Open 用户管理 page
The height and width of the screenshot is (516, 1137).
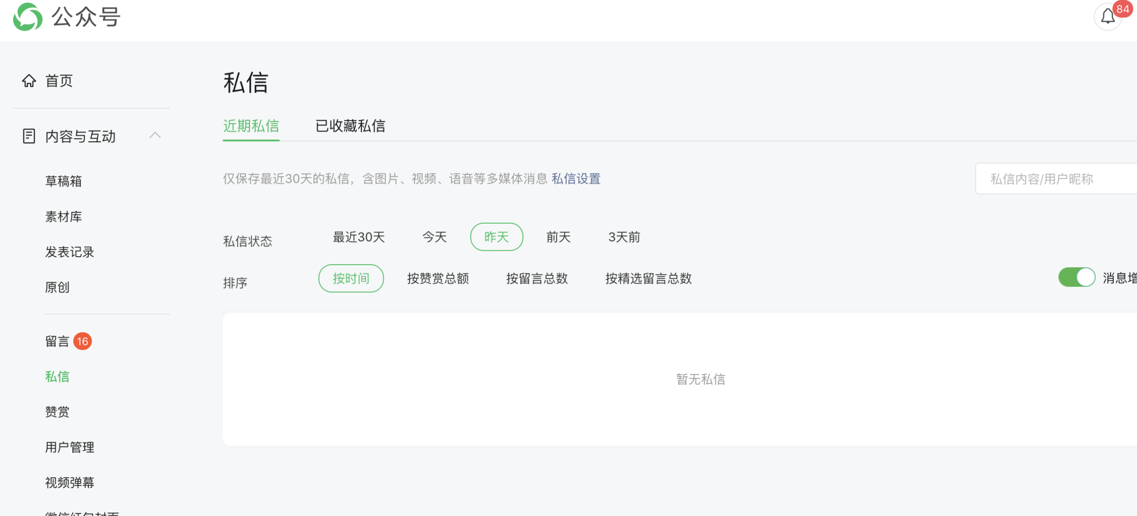pos(70,447)
